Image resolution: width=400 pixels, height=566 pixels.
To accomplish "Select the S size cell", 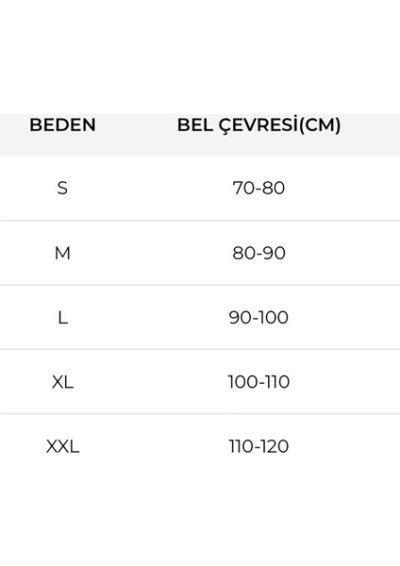I will click(x=62, y=188).
